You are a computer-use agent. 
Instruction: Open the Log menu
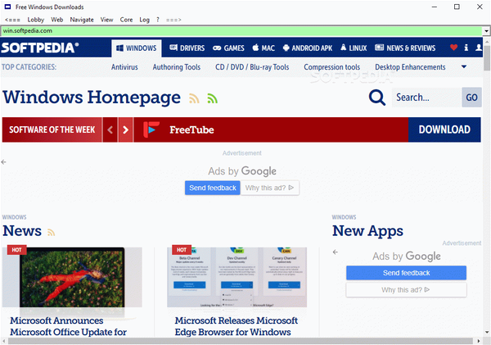[x=144, y=20]
